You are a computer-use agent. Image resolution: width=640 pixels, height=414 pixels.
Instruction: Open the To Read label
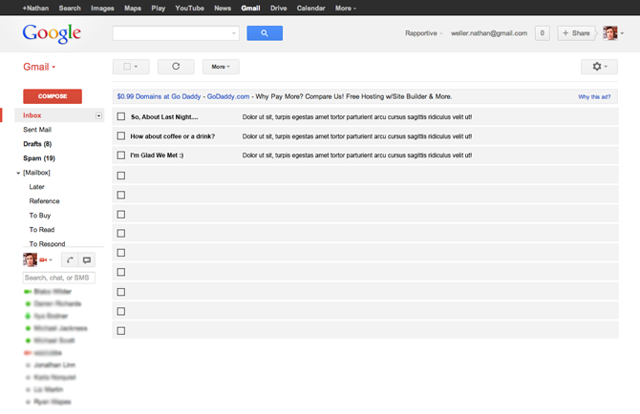(42, 229)
